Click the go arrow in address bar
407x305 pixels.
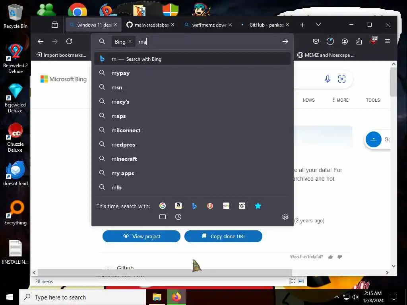(x=285, y=41)
